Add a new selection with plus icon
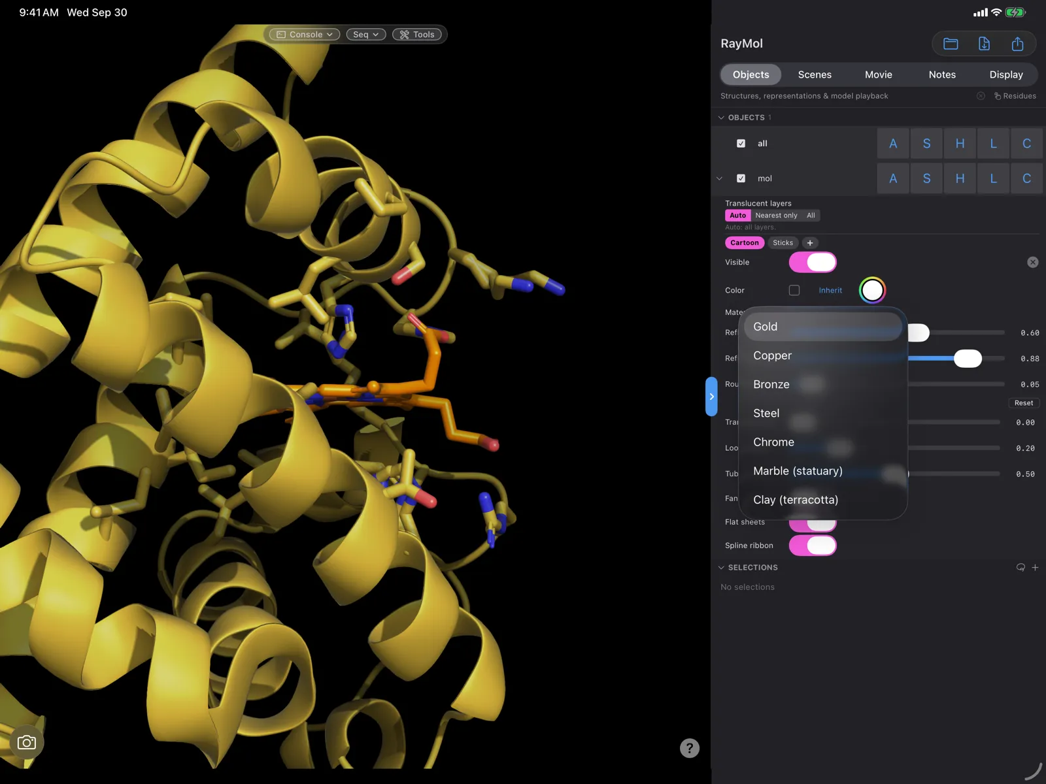The height and width of the screenshot is (784, 1046). (1035, 567)
